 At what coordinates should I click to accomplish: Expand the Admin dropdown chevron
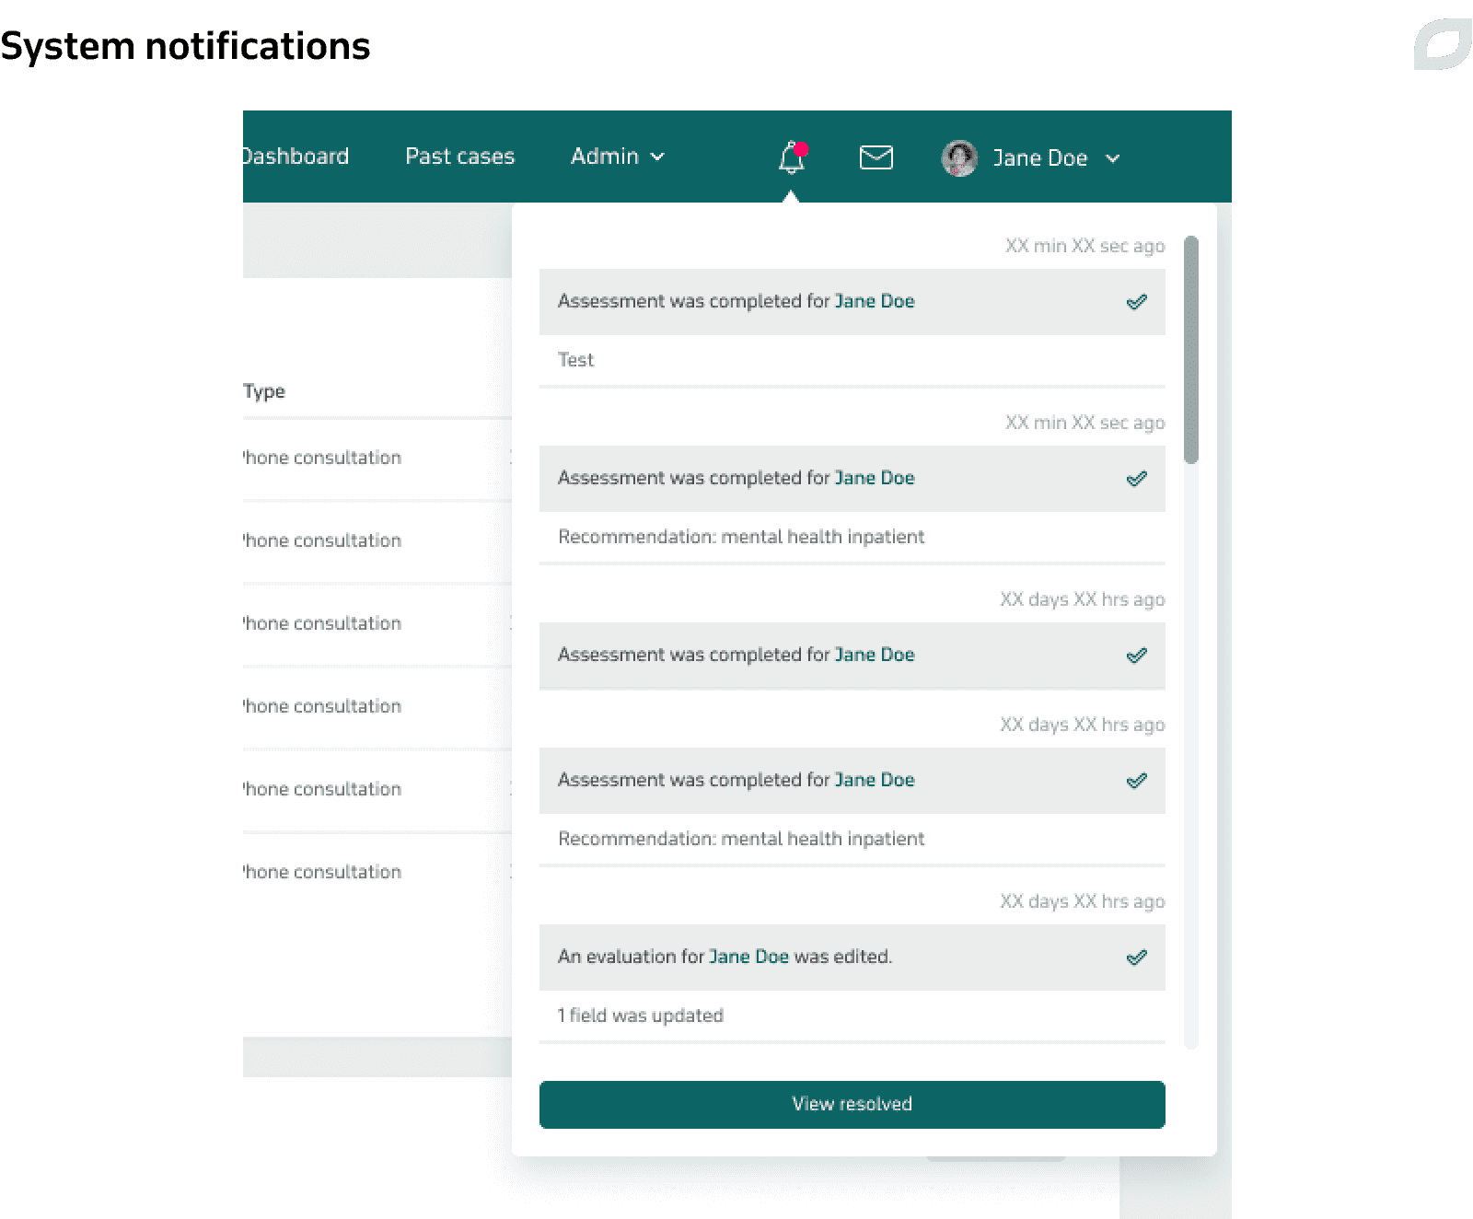click(657, 157)
